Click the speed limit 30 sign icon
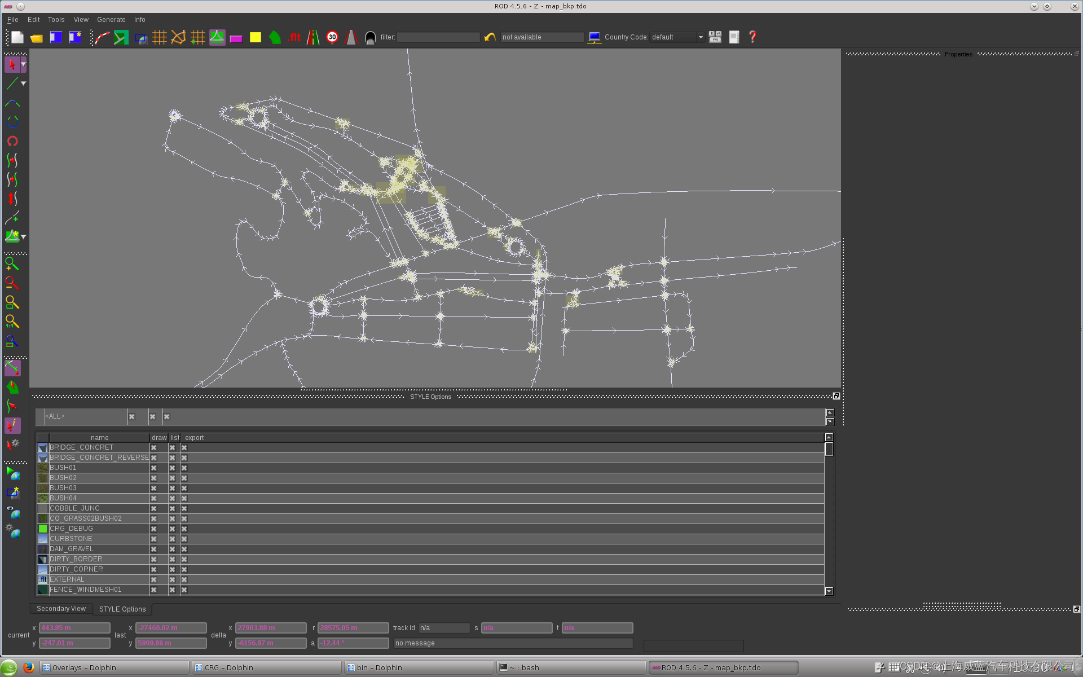 (332, 37)
